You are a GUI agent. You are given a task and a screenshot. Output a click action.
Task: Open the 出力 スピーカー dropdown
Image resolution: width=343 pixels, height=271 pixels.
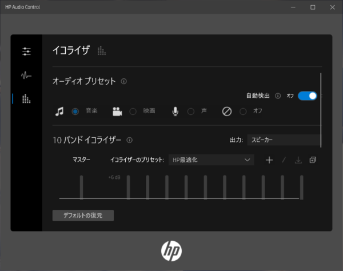tap(284, 140)
